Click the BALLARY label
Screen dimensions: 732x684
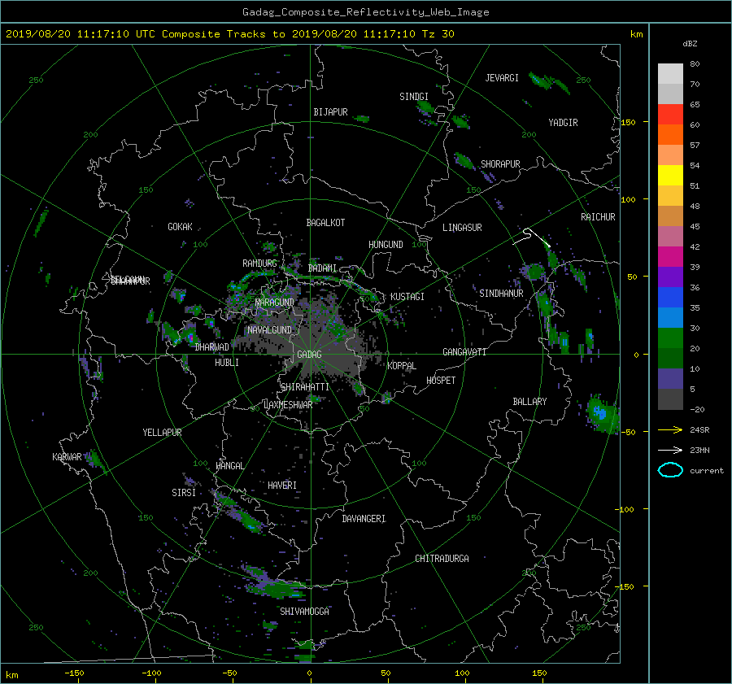(x=529, y=402)
